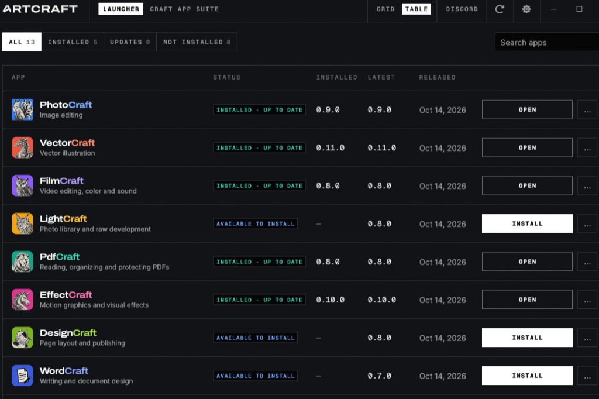Image resolution: width=599 pixels, height=399 pixels.
Task: Install WordCraft
Action: click(527, 376)
